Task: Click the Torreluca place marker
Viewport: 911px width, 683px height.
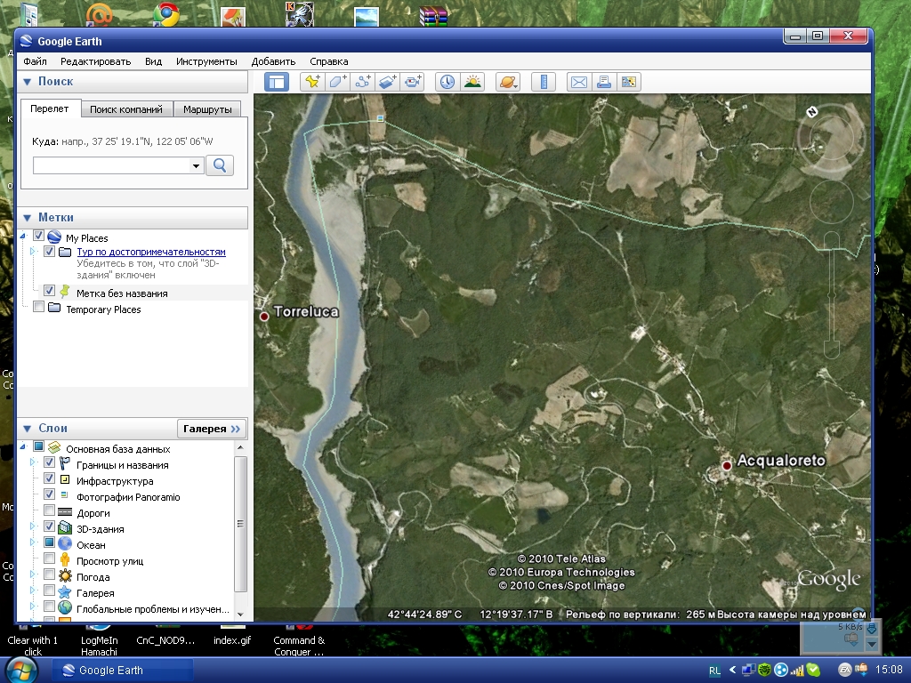Action: [x=264, y=317]
